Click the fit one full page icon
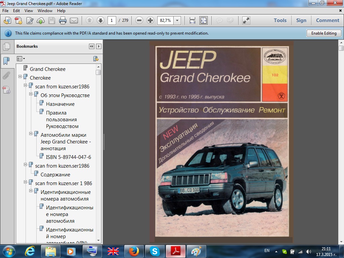Viewport: 344px width, 258px height. (x=203, y=20)
